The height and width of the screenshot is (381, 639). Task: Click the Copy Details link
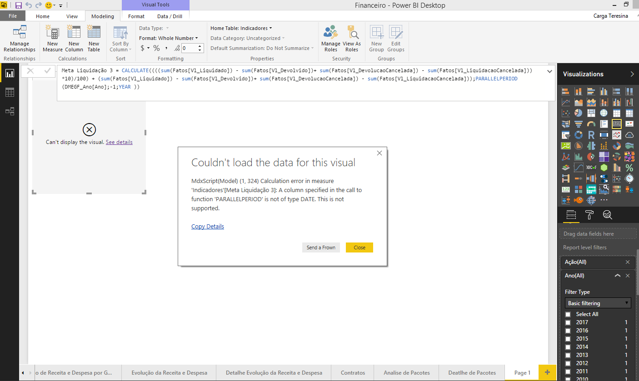[x=208, y=226]
